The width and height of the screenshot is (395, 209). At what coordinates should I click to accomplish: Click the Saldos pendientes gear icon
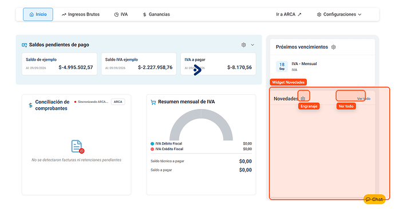243,45
